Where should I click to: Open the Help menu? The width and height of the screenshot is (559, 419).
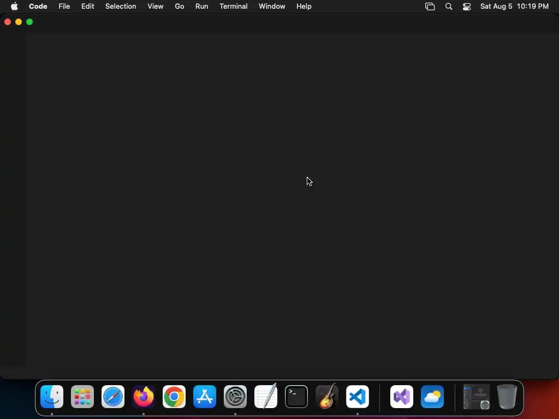click(x=304, y=7)
